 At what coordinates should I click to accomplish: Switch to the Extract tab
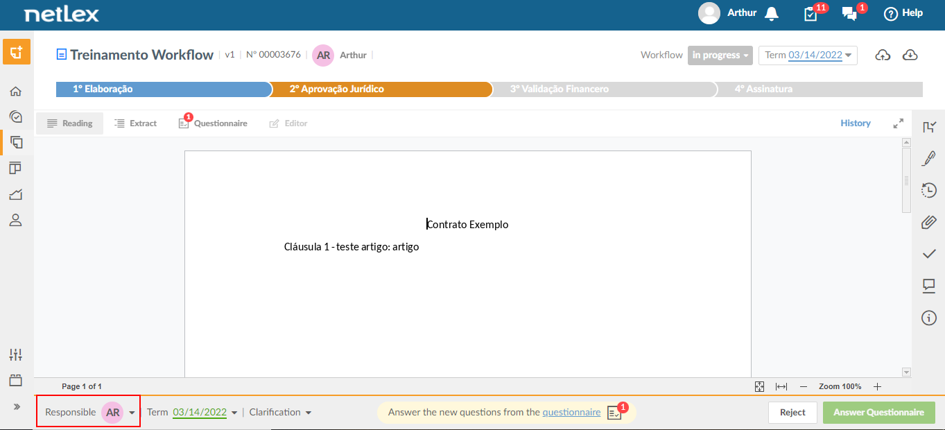coord(136,123)
